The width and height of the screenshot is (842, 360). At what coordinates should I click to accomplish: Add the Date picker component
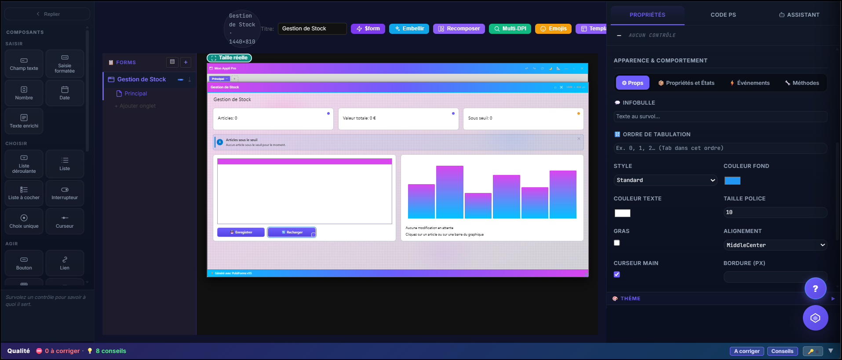(x=65, y=93)
